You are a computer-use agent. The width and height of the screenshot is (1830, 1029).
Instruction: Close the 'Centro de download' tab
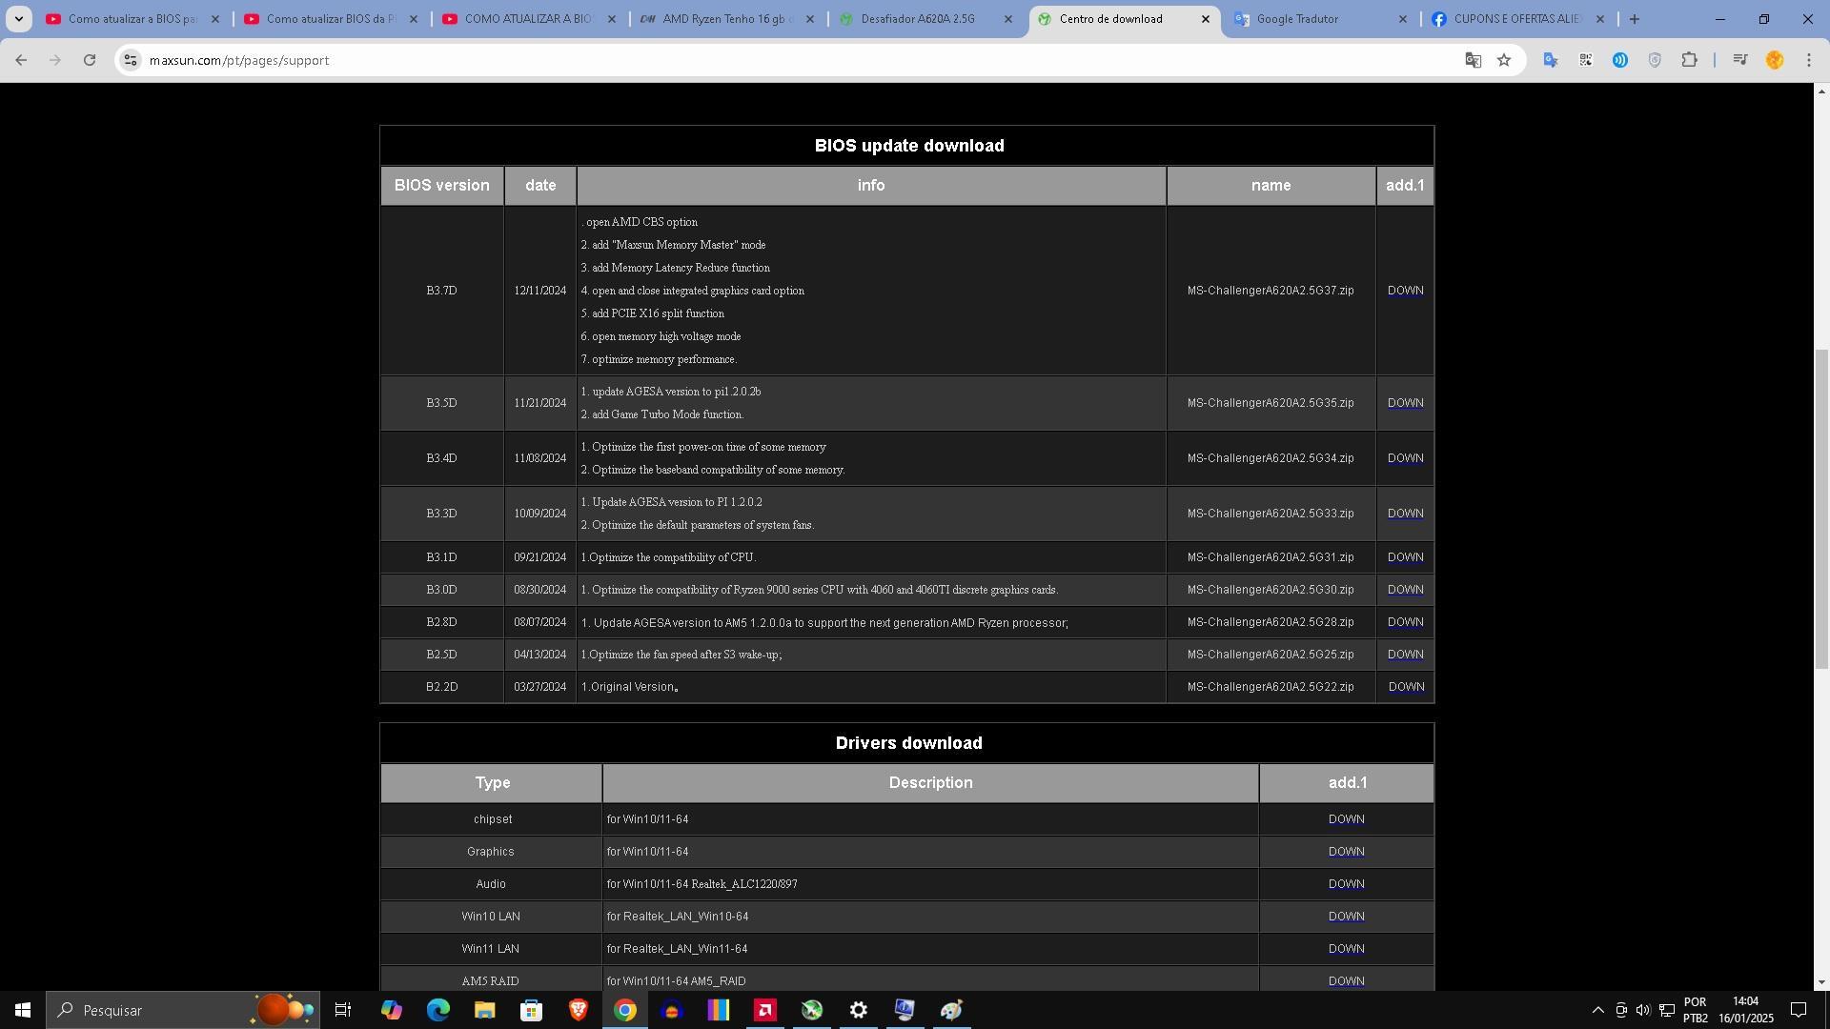click(1205, 19)
